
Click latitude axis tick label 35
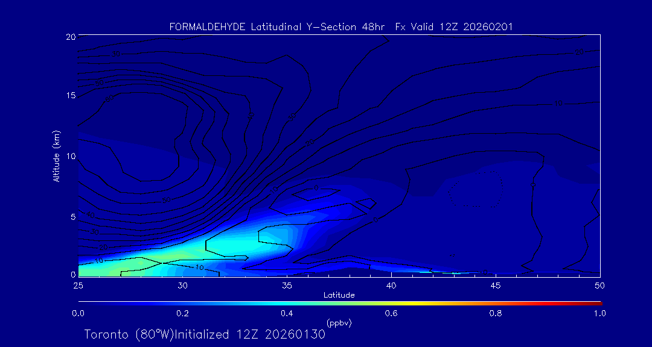[287, 286]
